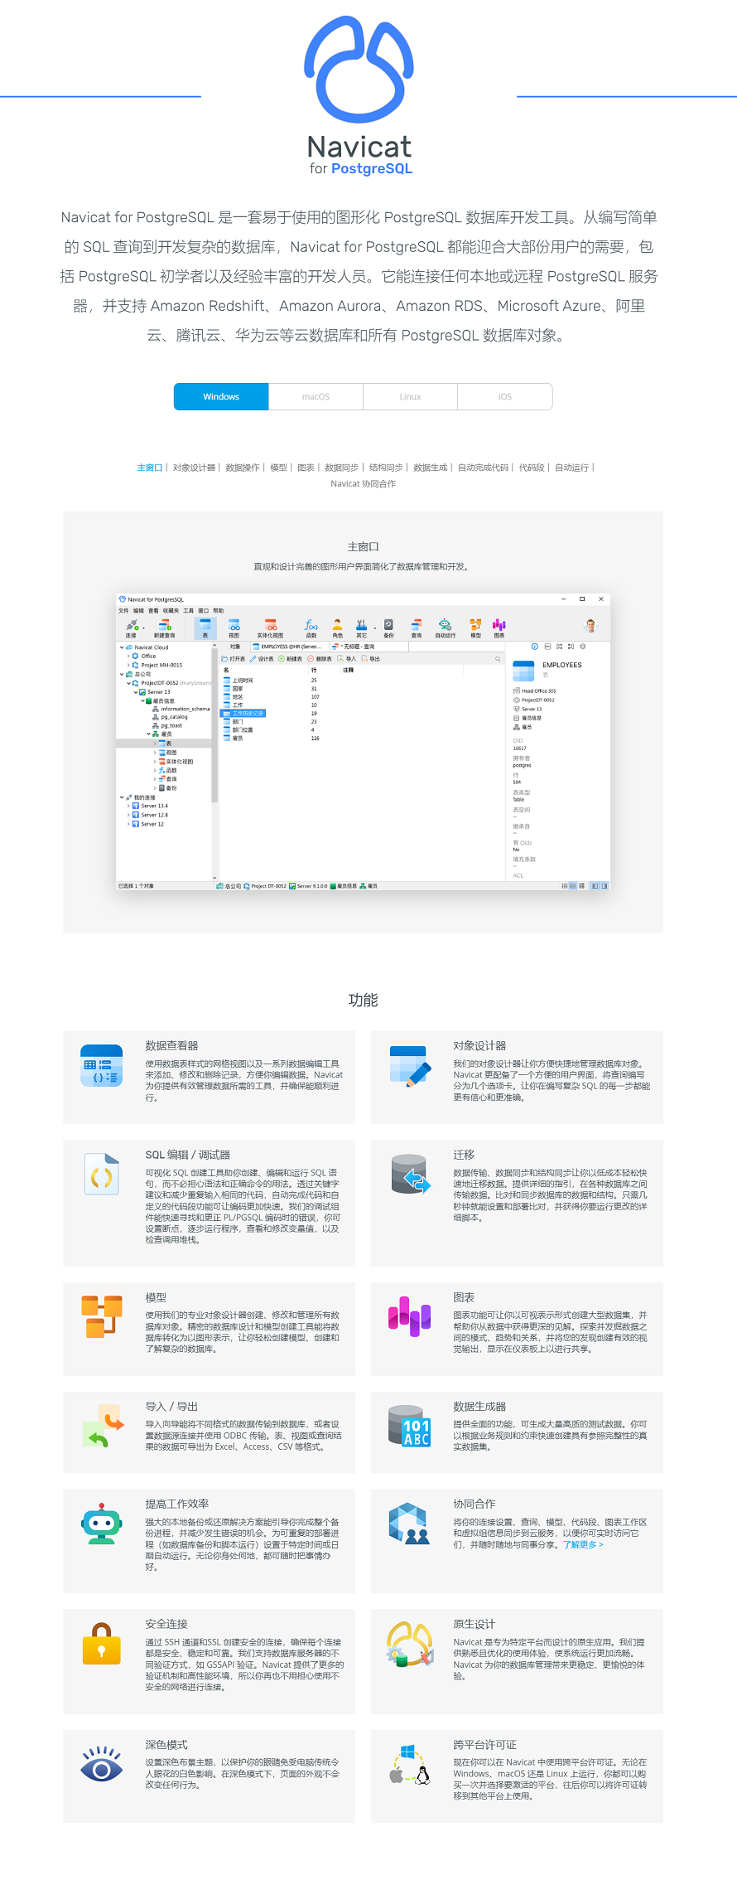Image resolution: width=737 pixels, height=1880 pixels.
Task: Click the 安全连接 padlock icon
Action: tap(102, 1644)
